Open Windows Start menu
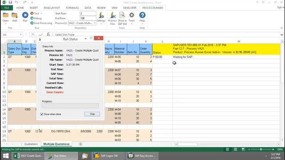Screen dimensions: 285x160 (6, 156)
